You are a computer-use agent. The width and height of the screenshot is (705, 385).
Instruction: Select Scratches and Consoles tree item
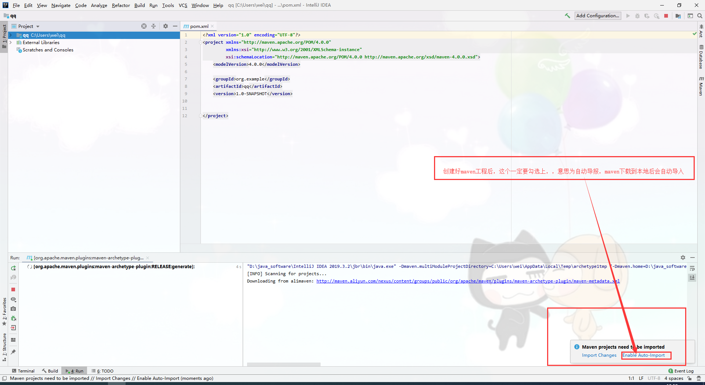coord(48,50)
